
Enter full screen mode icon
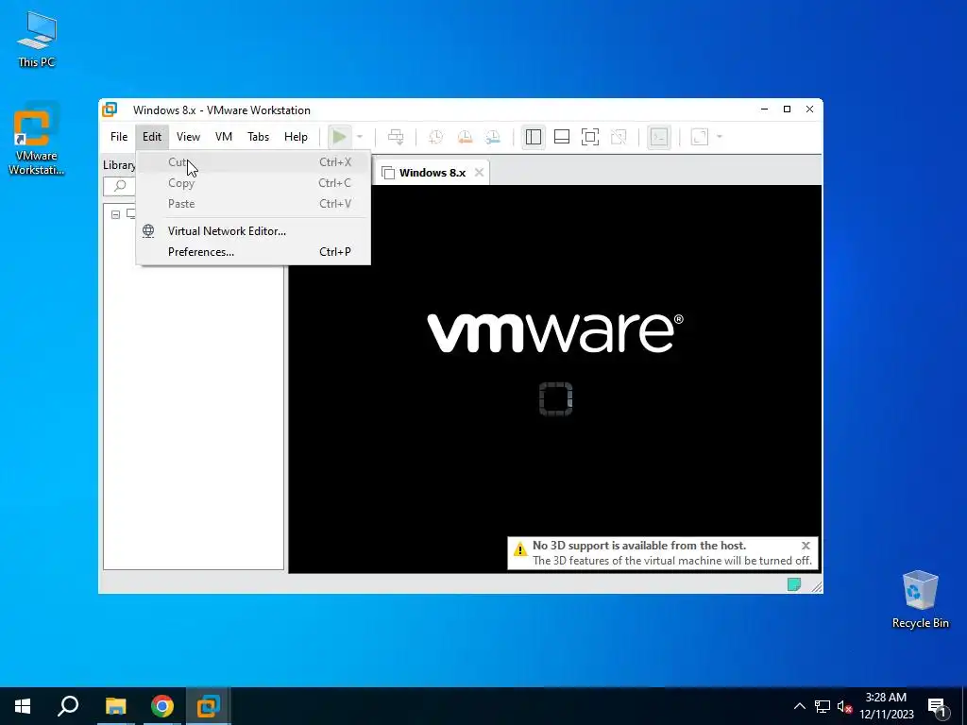[590, 137]
